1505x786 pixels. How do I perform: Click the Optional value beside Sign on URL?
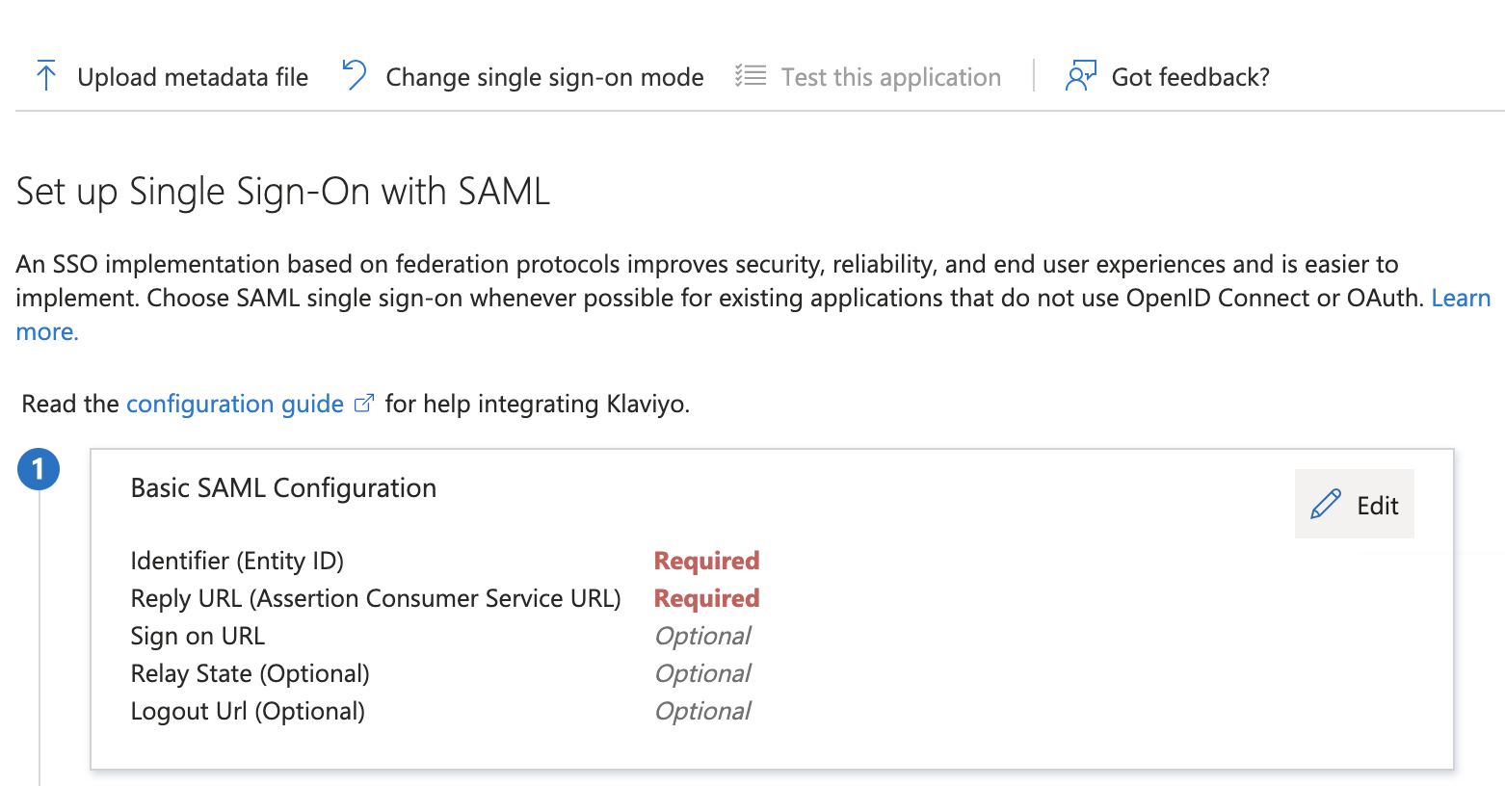click(702, 635)
